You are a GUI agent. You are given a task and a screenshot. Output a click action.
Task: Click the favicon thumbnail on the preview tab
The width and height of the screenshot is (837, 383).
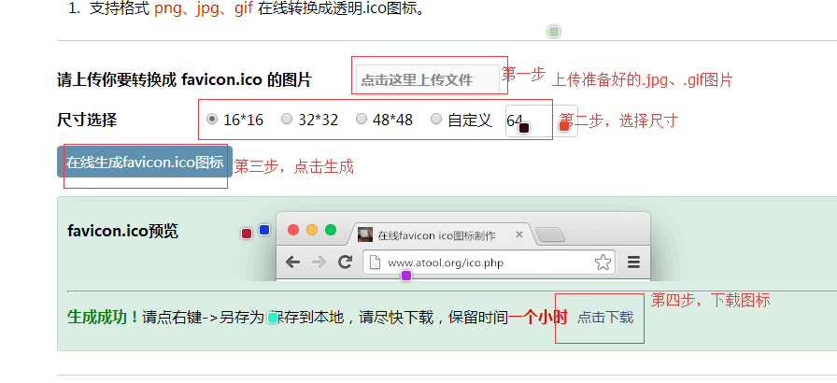(x=365, y=234)
